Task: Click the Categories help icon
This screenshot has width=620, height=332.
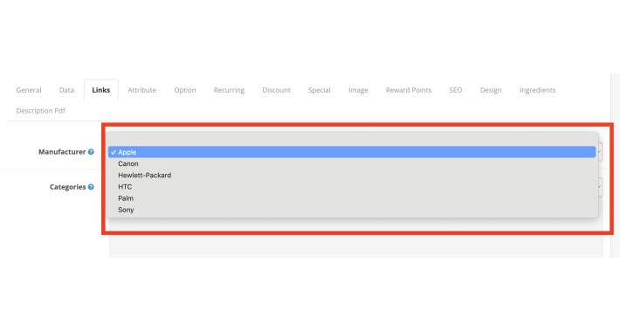Action: 91,187
